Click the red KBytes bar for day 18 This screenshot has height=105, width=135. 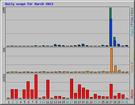[75, 96]
